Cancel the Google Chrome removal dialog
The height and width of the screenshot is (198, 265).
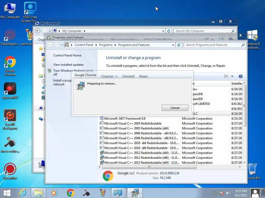click(175, 108)
